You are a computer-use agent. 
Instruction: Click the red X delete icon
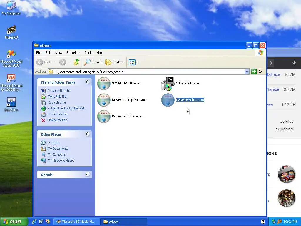pyautogui.click(x=44, y=120)
